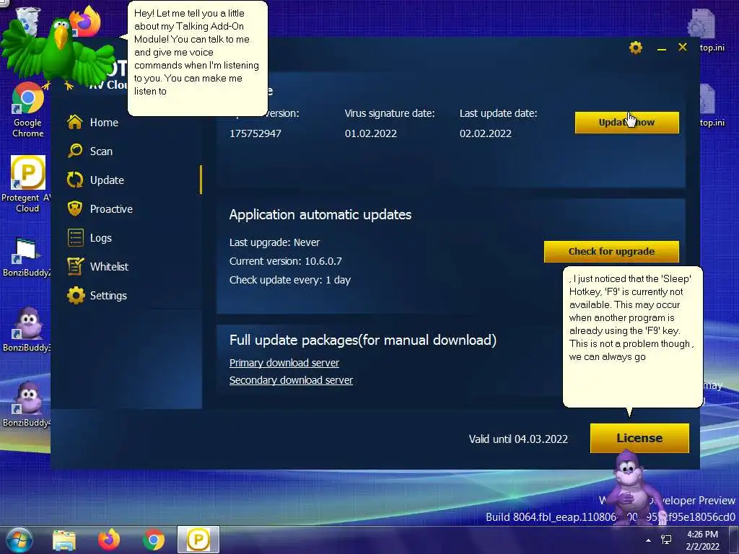Open the Secondary download server link

click(x=291, y=380)
